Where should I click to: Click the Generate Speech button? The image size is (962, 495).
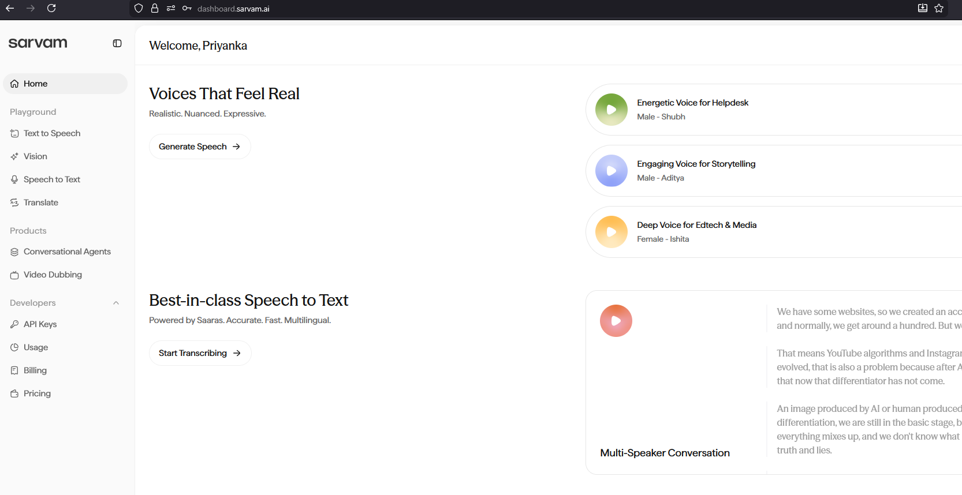click(200, 147)
